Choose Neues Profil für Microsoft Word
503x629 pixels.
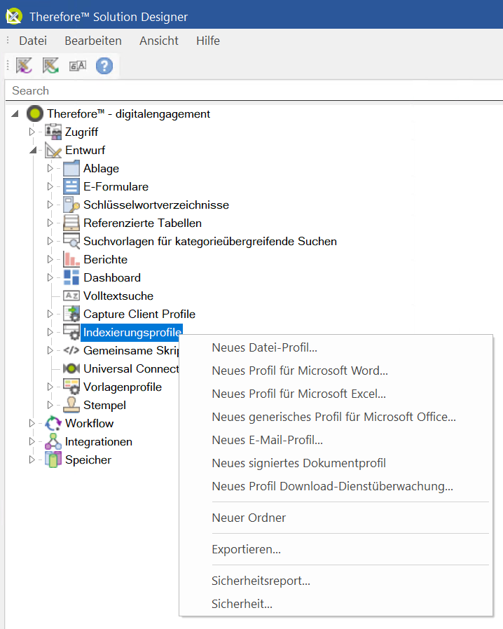click(x=336, y=371)
